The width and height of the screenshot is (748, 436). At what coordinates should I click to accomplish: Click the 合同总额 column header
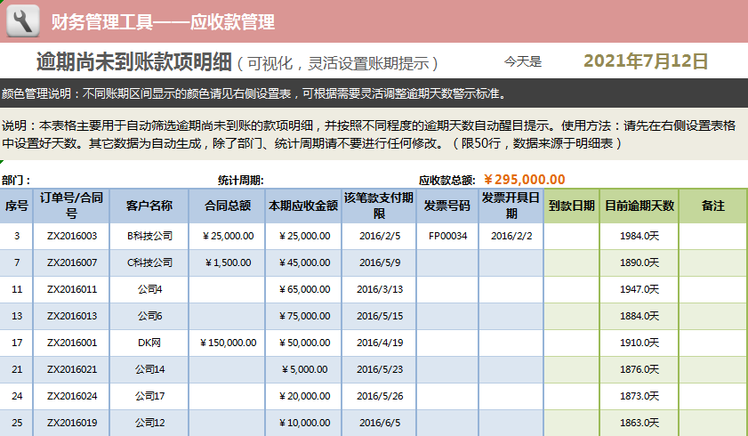click(227, 206)
